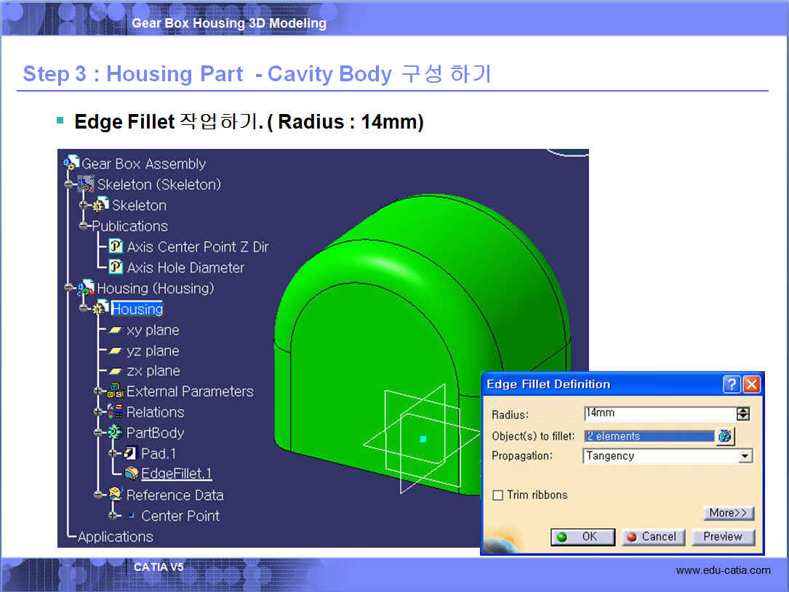Screen dimensions: 789x592
Task: Click the Relations formula icon
Action: (x=116, y=412)
